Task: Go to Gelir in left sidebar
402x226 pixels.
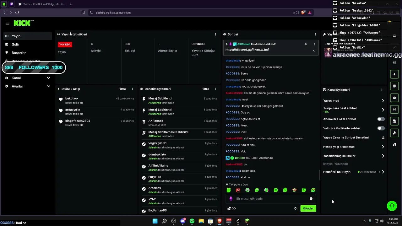Action: [x=28, y=45]
